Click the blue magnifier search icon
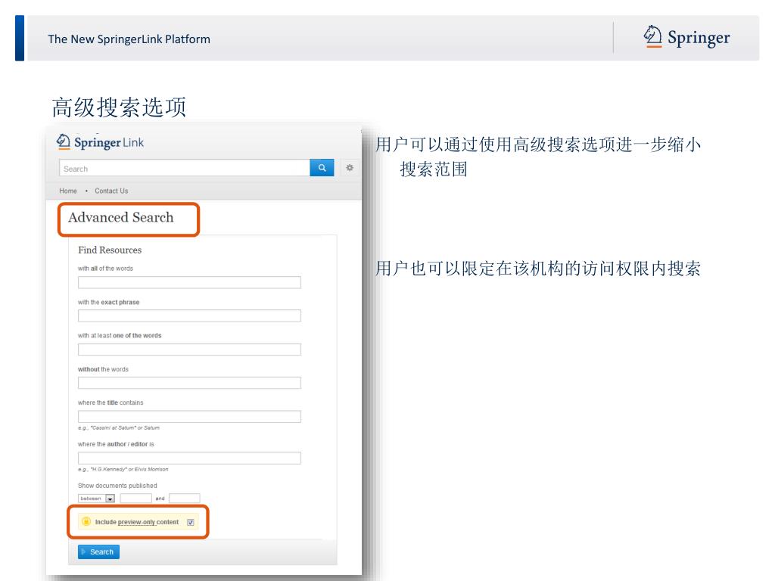 click(x=322, y=168)
